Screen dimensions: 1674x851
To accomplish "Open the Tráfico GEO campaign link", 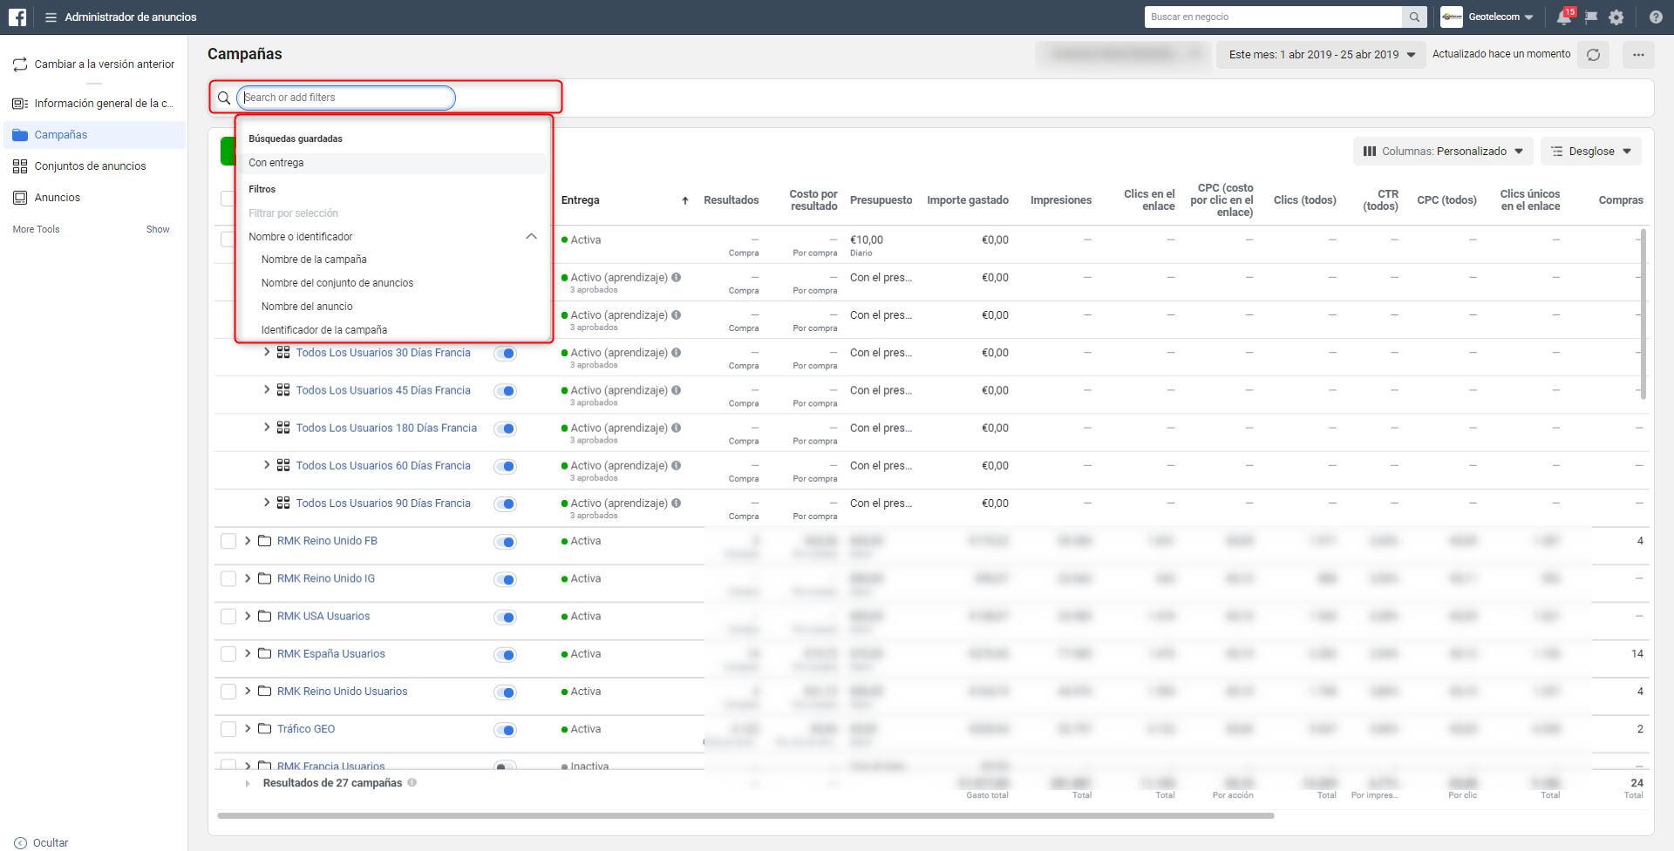I will [306, 729].
